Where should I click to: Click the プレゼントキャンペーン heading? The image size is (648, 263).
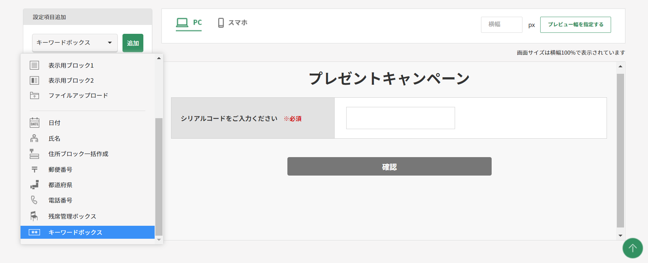pyautogui.click(x=389, y=78)
